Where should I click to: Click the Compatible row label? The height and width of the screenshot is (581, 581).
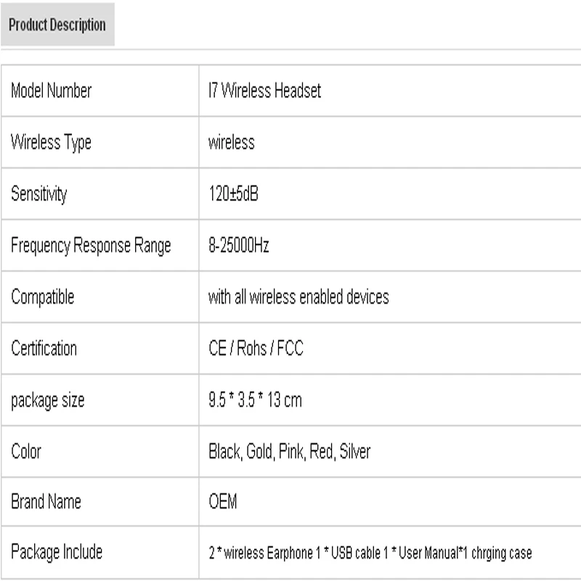click(x=43, y=297)
